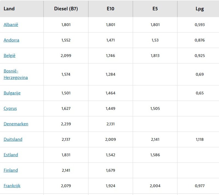Open the Albanië country link
This screenshot has width=219, height=195.
pyautogui.click(x=11, y=25)
